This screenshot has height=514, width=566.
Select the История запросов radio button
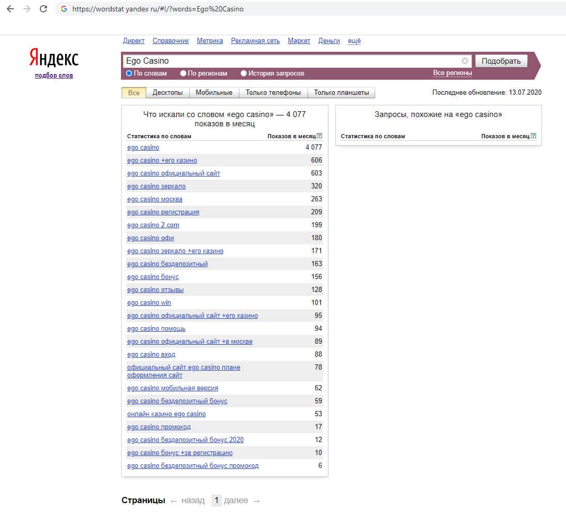pyautogui.click(x=243, y=74)
